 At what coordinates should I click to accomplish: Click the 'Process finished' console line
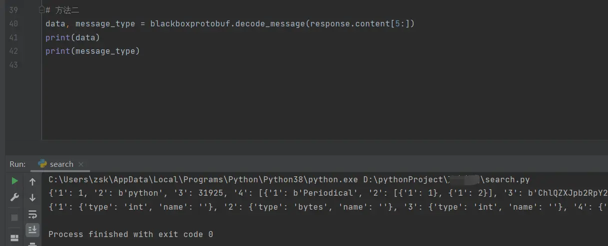coord(130,234)
